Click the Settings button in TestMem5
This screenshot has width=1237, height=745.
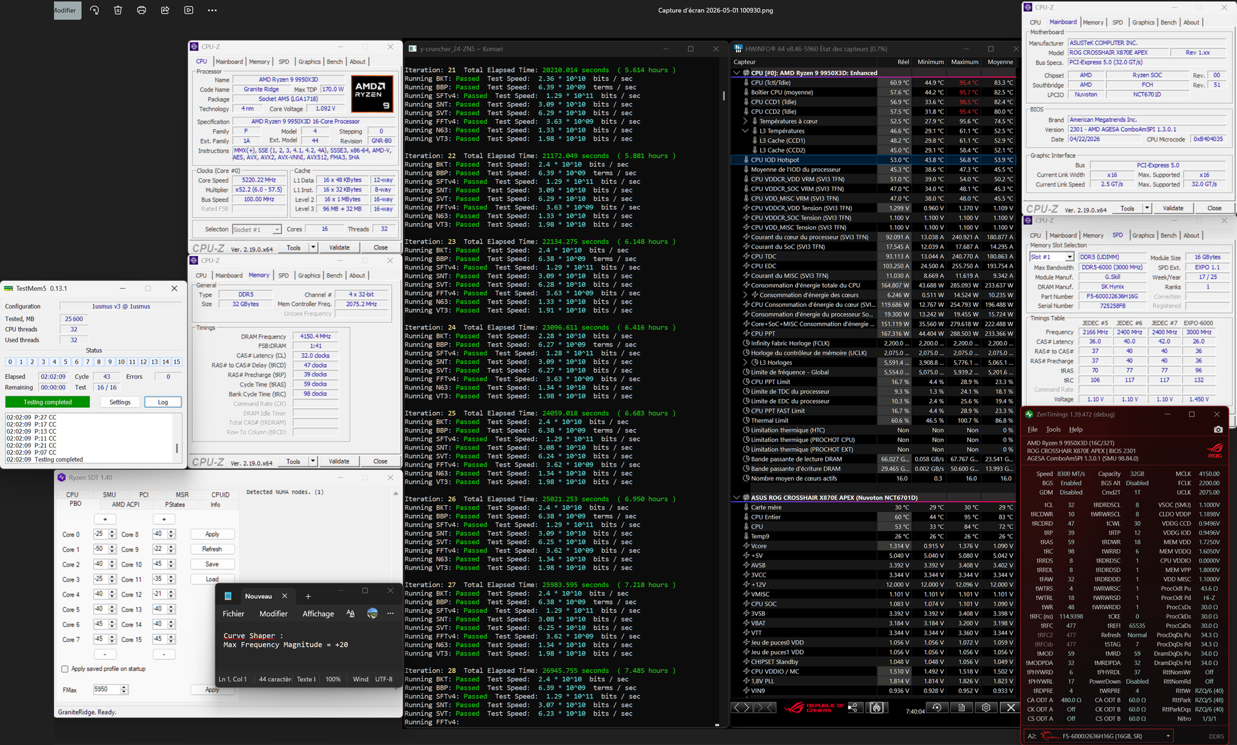tap(120, 402)
